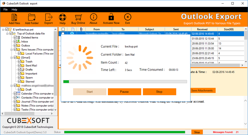The image size is (248, 135).
Task: Click the Buy Online cart icon
Action: click(78, 19)
